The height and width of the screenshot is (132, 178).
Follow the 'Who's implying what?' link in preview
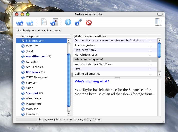(92, 81)
